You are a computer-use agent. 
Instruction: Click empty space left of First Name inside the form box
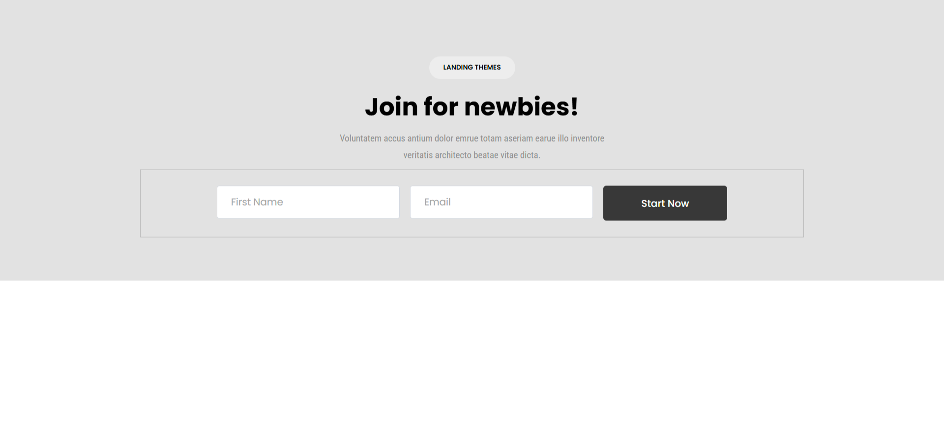[x=178, y=203]
